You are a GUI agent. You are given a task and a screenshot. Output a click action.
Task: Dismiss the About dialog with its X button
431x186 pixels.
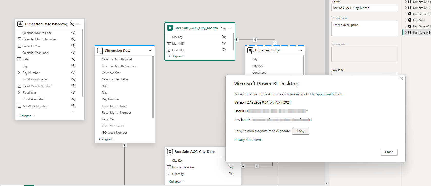click(x=401, y=78)
